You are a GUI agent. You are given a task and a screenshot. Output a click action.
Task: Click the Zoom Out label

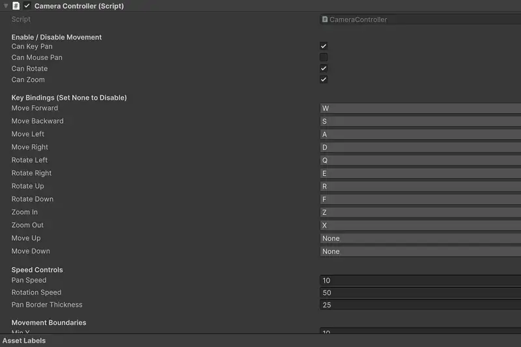[27, 225]
